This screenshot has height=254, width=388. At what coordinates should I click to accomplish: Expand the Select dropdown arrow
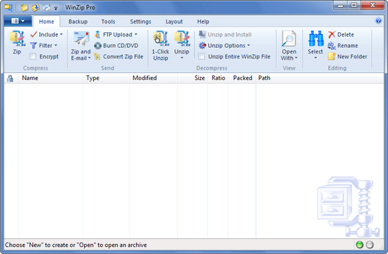315,58
